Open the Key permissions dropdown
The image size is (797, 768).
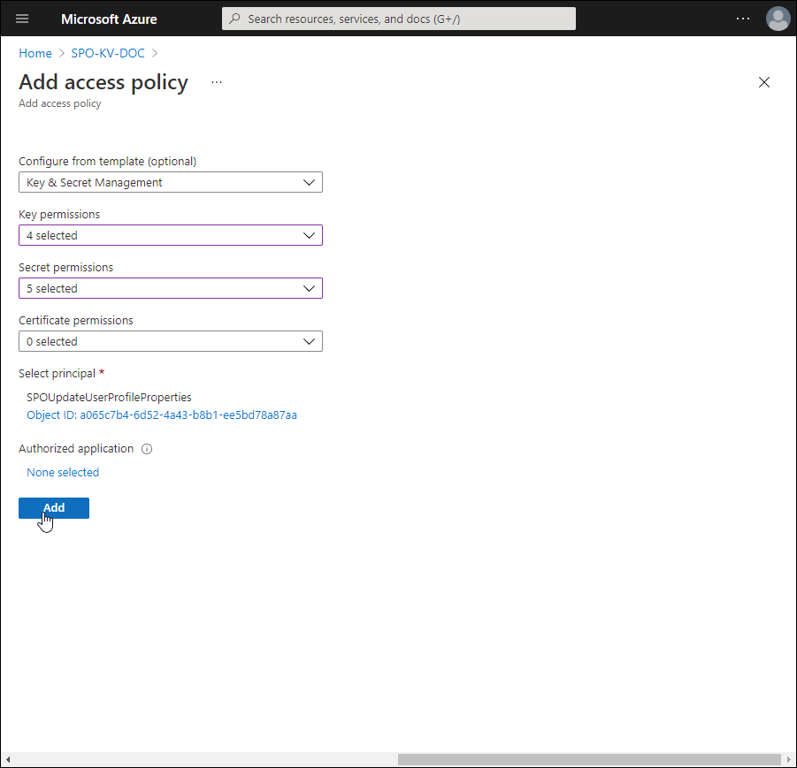tap(170, 236)
